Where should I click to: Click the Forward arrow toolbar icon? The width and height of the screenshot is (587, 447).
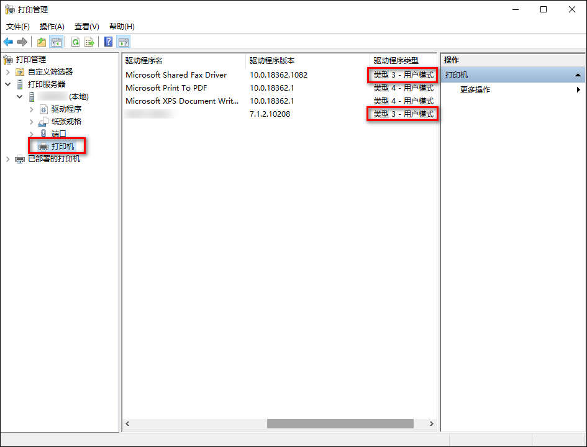(x=22, y=42)
